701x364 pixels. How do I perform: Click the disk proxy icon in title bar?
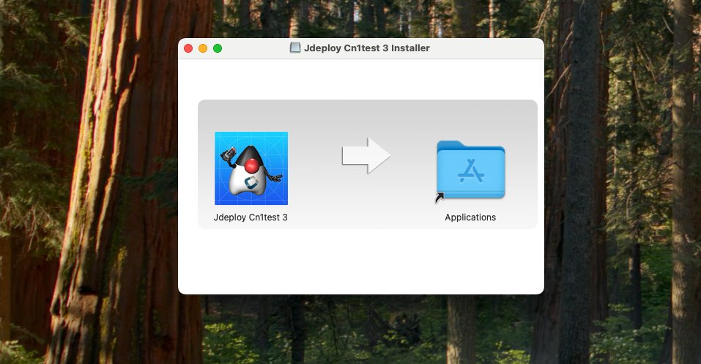(295, 48)
